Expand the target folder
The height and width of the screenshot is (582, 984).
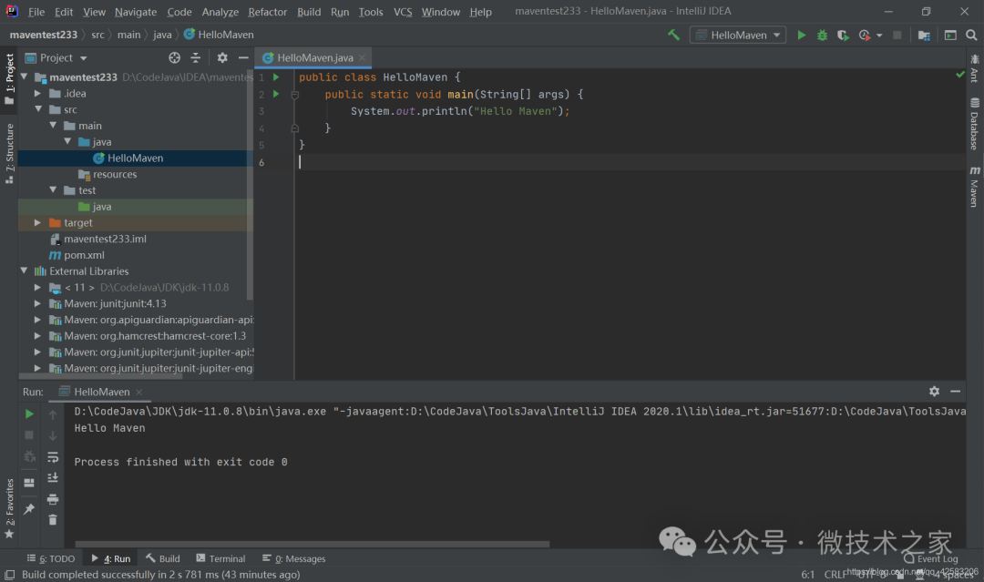point(37,222)
